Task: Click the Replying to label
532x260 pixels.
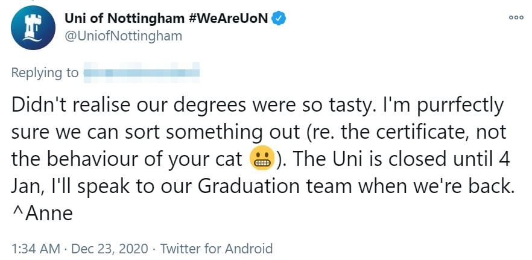Action: (45, 74)
